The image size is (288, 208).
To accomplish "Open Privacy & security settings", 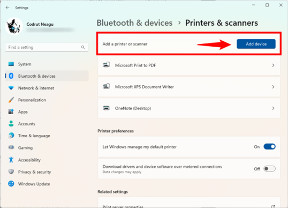I will (x=47, y=172).
